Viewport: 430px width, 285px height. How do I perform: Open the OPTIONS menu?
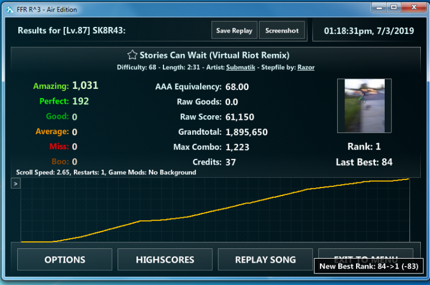[x=65, y=260]
